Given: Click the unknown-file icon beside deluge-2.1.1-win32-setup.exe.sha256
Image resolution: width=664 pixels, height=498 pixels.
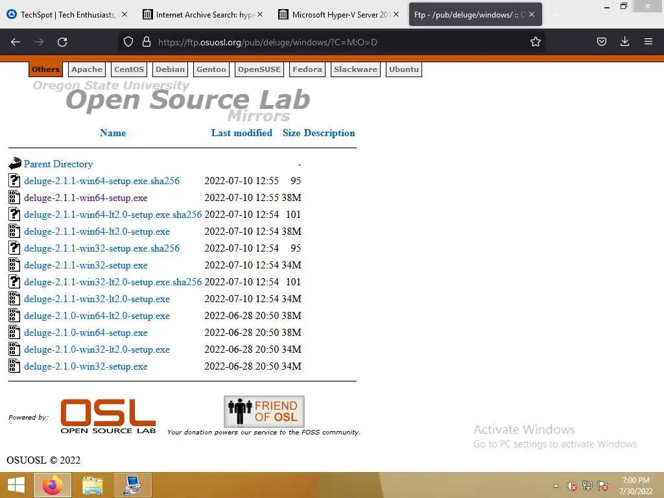Looking at the screenshot, I should point(14,248).
